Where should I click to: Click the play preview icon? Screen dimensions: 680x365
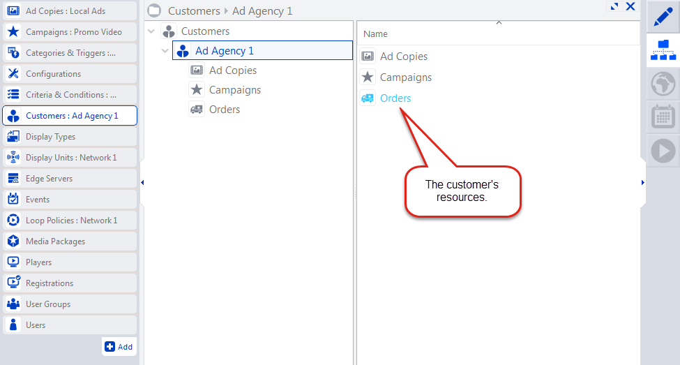[663, 151]
